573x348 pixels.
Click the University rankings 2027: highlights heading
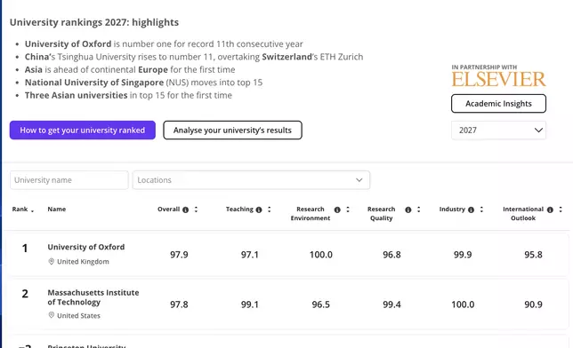(x=94, y=22)
